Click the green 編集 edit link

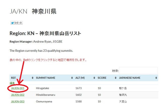(12, 83)
